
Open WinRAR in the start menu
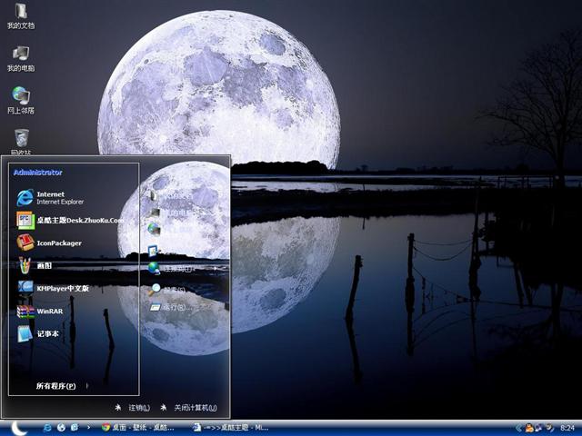pyautogui.click(x=50, y=312)
